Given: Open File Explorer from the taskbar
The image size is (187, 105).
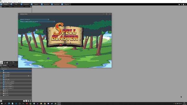Looking at the screenshot, I should click(41, 104).
